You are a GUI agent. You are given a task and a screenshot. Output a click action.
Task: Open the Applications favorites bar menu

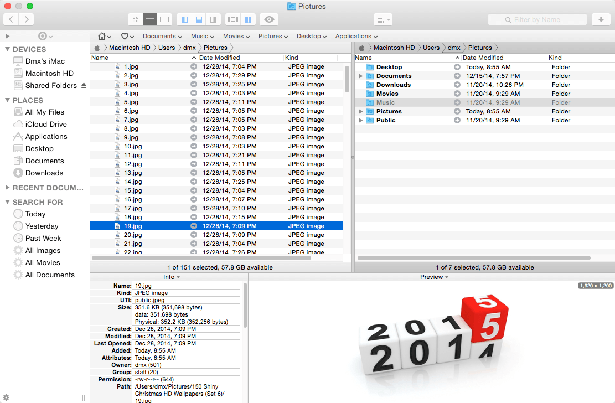tap(356, 36)
